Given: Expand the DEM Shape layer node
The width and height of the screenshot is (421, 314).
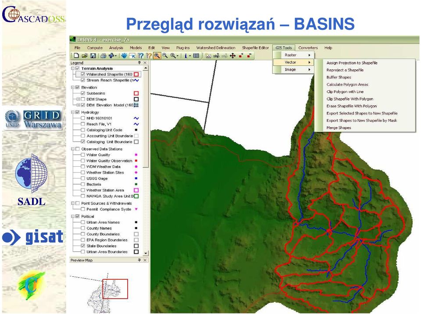Looking at the screenshot, I should (x=78, y=99).
